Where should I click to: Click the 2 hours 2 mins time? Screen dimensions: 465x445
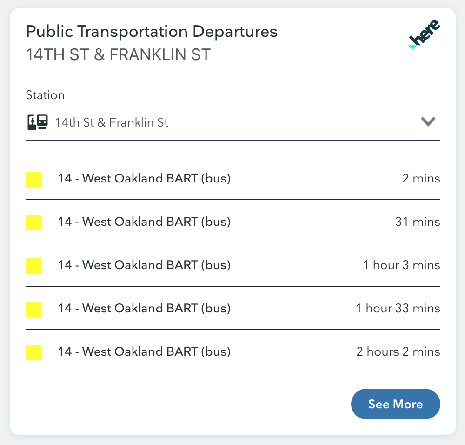(x=399, y=352)
